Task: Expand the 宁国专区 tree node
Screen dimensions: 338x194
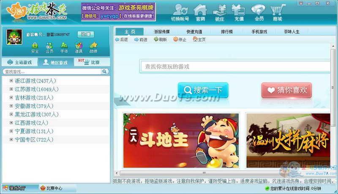Action: (x=11, y=139)
